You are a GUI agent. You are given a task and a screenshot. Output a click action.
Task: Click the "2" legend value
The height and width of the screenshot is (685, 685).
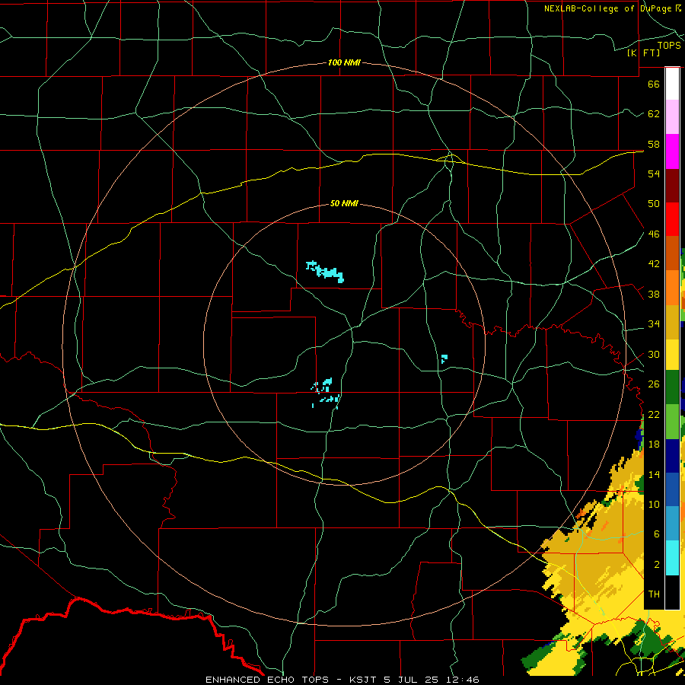(x=657, y=565)
